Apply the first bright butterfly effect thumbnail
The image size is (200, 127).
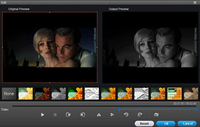point(25,94)
